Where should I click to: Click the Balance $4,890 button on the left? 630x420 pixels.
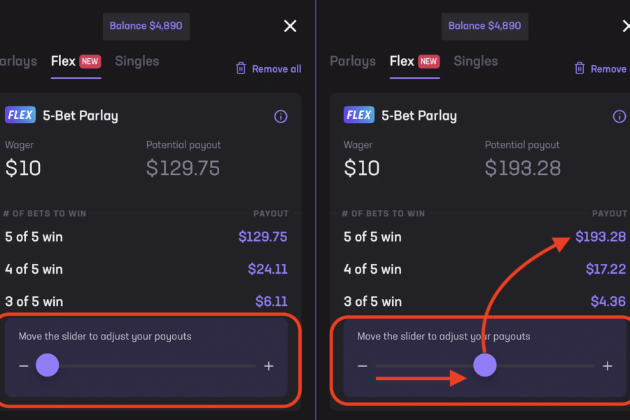(146, 26)
